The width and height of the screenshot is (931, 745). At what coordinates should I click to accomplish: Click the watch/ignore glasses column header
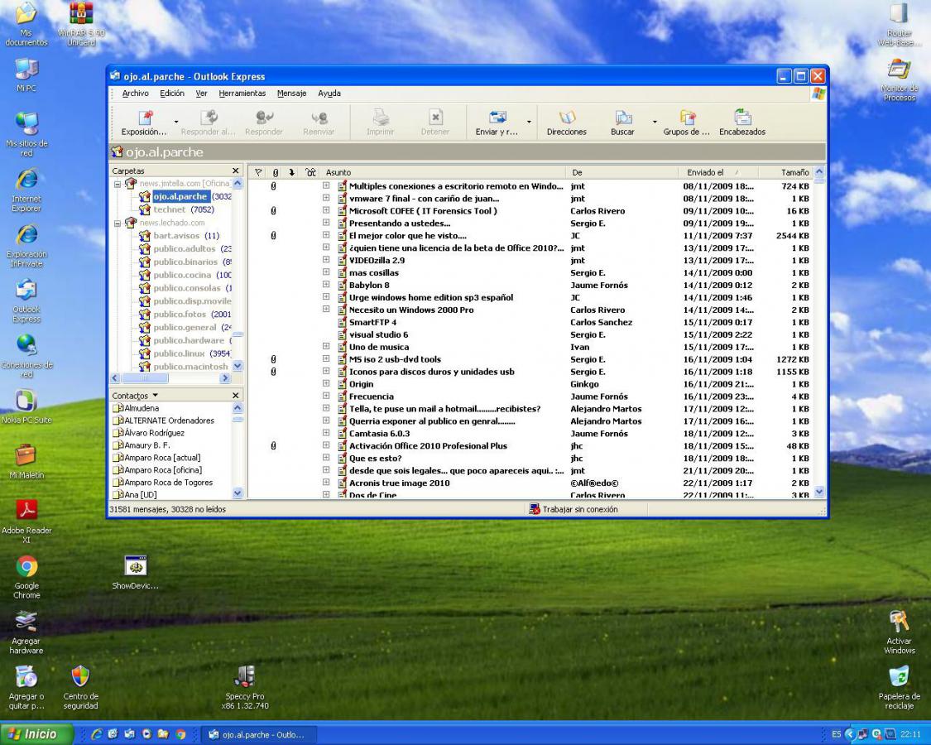(310, 172)
